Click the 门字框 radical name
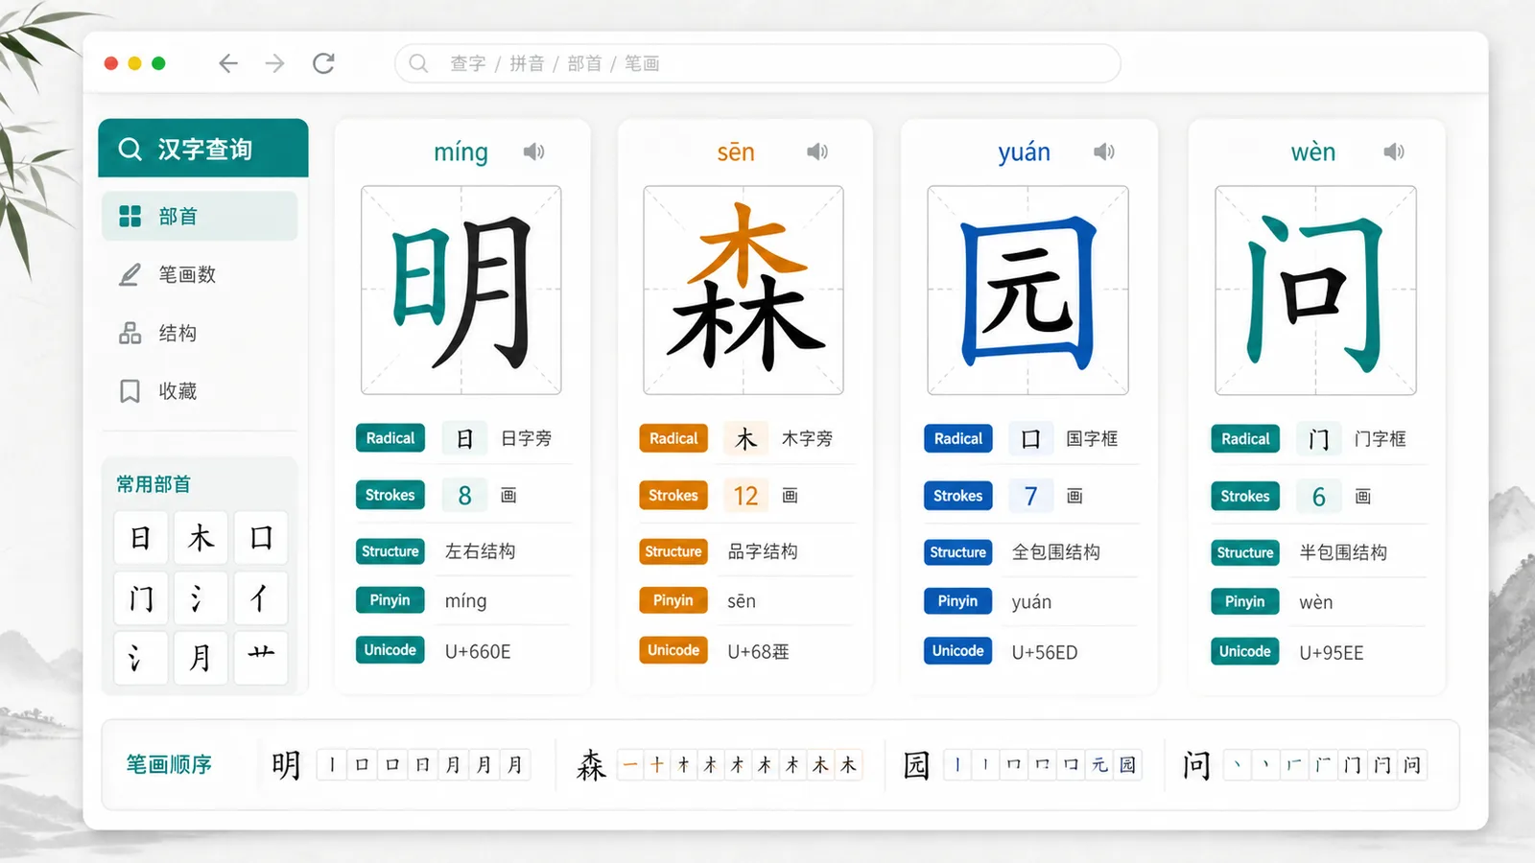The image size is (1535, 863). point(1381,439)
